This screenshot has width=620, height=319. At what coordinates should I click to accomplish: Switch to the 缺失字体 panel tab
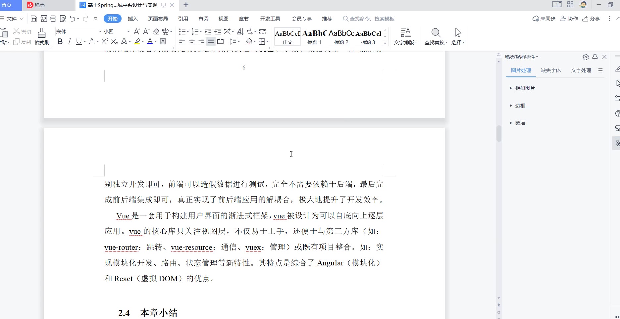[551, 70]
